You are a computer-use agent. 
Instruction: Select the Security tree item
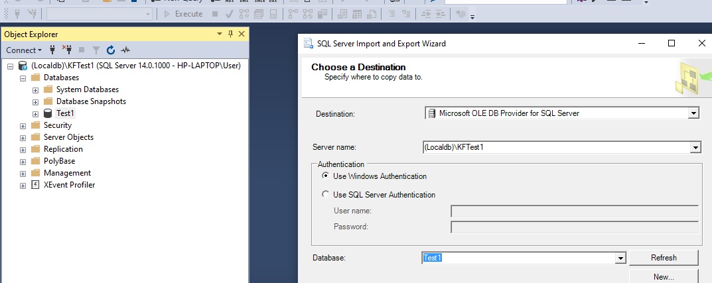[58, 125]
